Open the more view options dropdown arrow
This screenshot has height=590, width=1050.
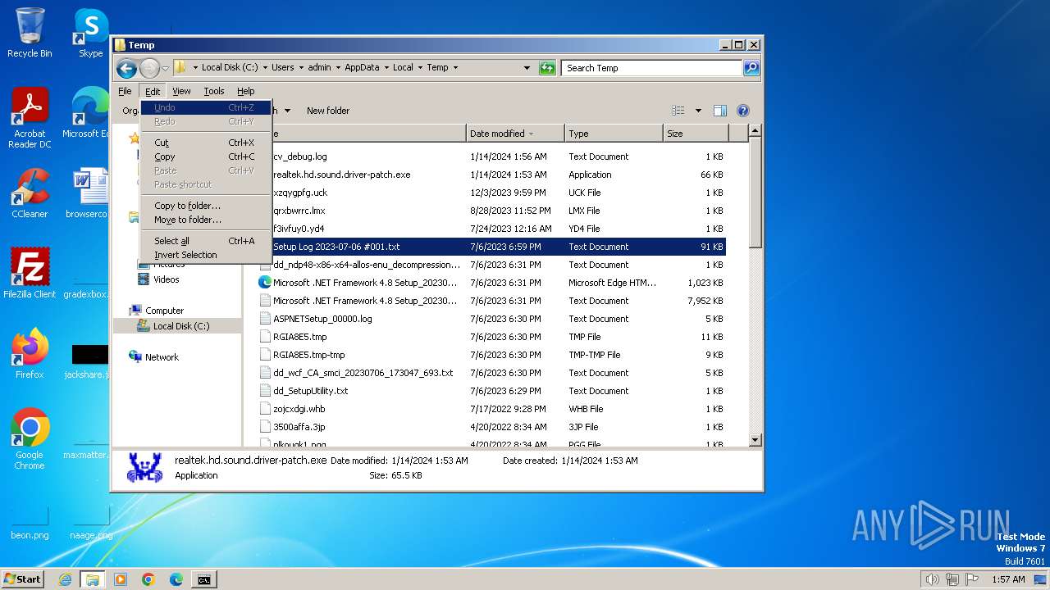pyautogui.click(x=698, y=111)
